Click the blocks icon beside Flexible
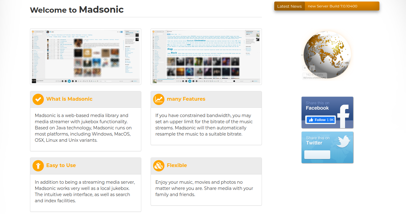This screenshot has width=406, height=214. (159, 166)
